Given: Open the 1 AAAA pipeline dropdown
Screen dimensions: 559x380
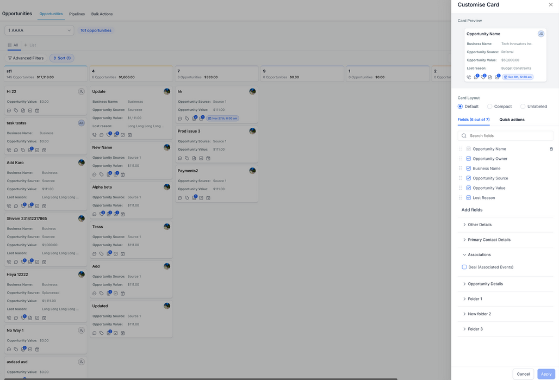Looking at the screenshot, I should pos(39,30).
